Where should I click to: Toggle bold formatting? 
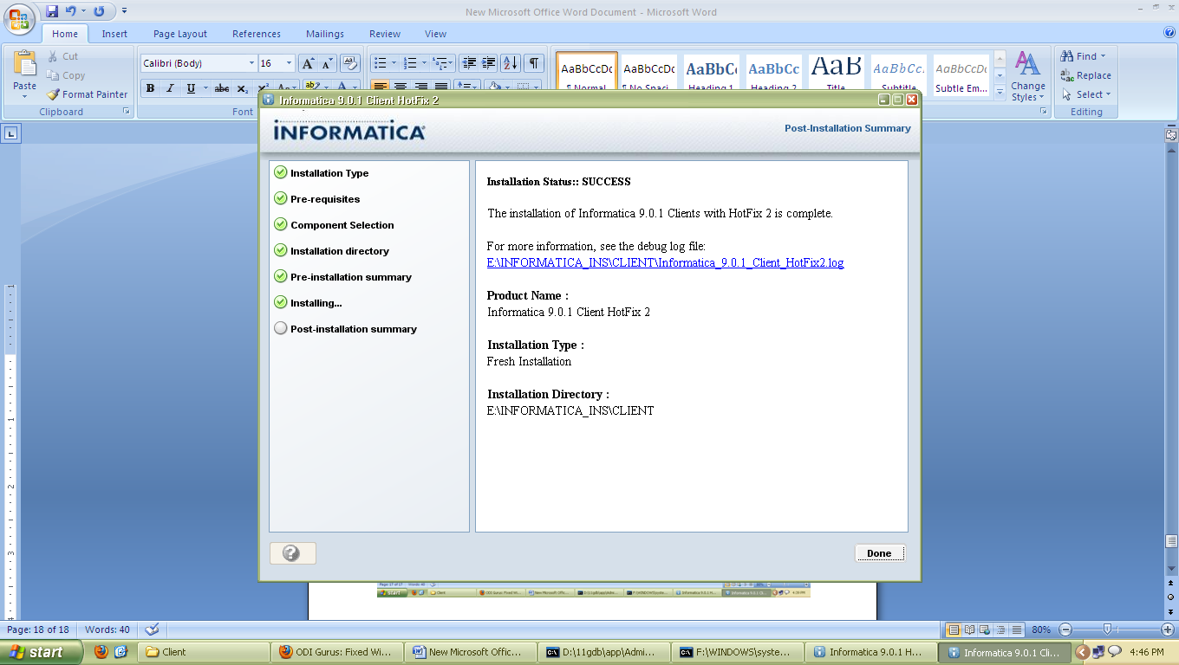point(150,88)
